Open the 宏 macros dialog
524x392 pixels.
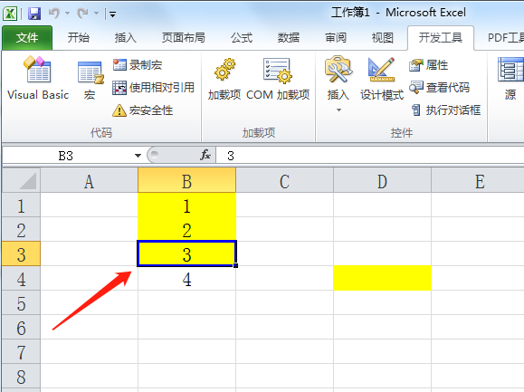(x=90, y=81)
